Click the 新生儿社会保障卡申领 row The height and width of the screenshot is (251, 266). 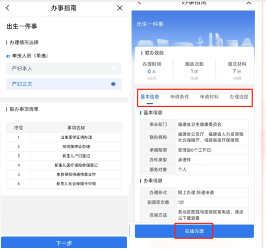(x=64, y=184)
